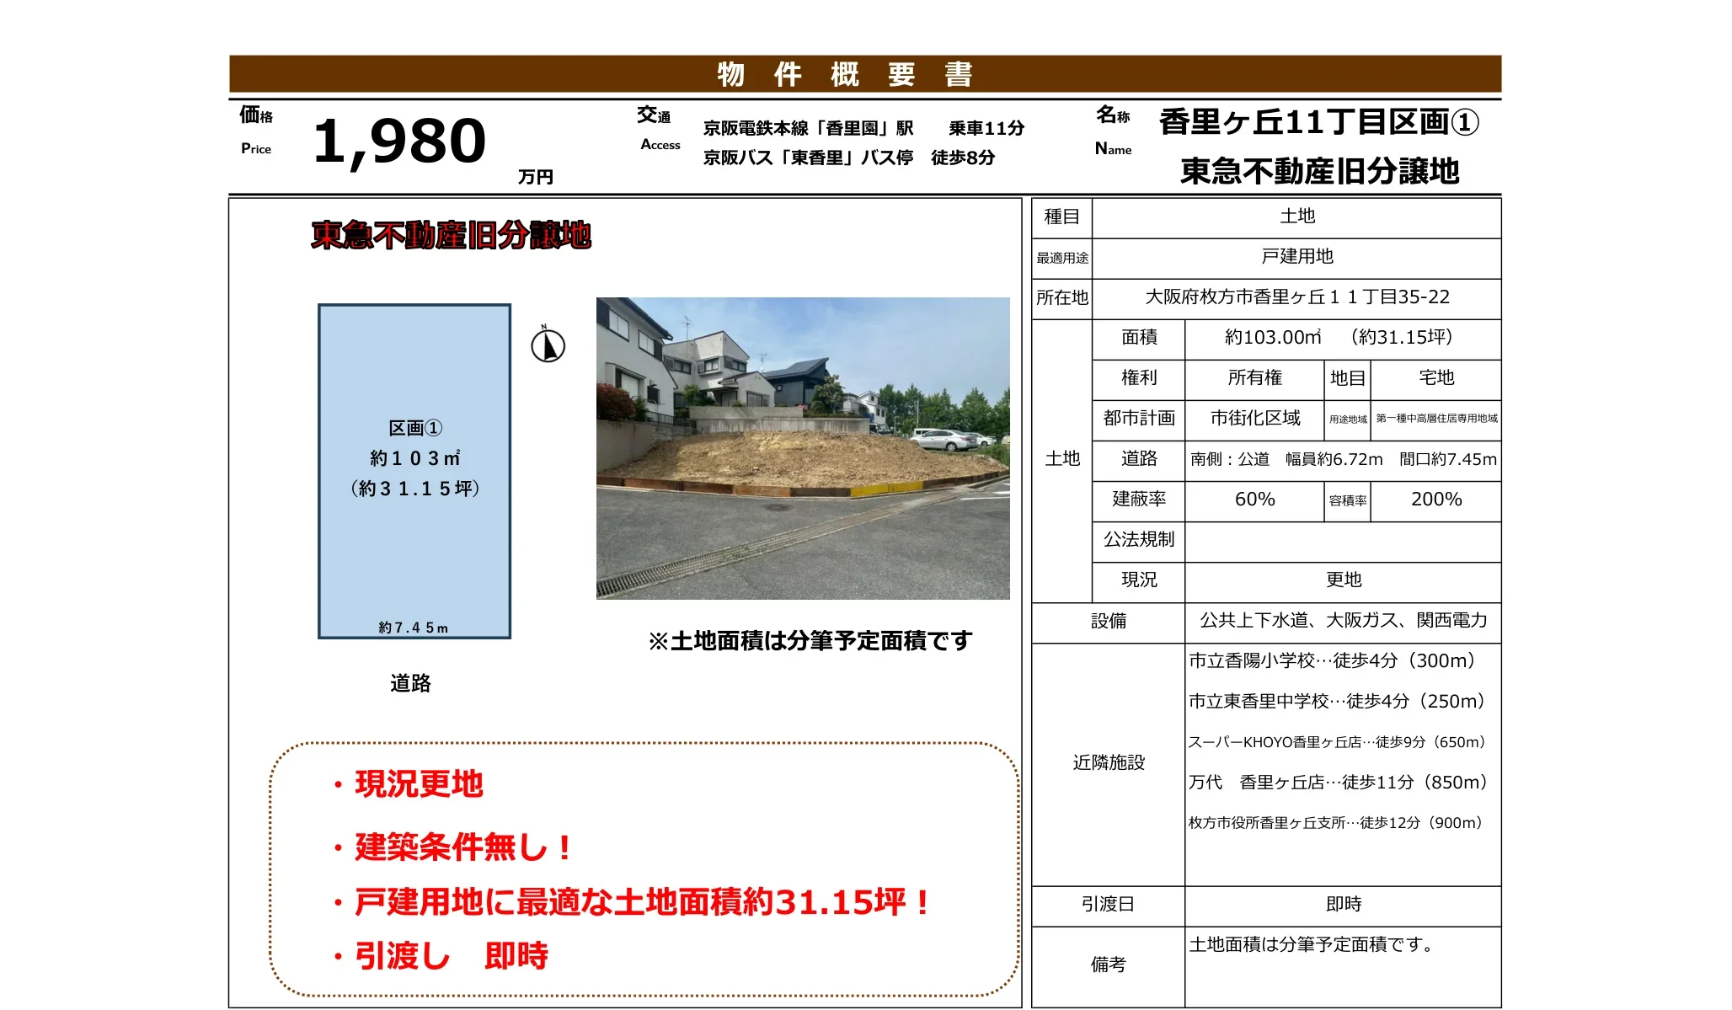
Task: Click the line 市立香陽小学校…徒歩4分（300m）
Action: pyautogui.click(x=1334, y=660)
